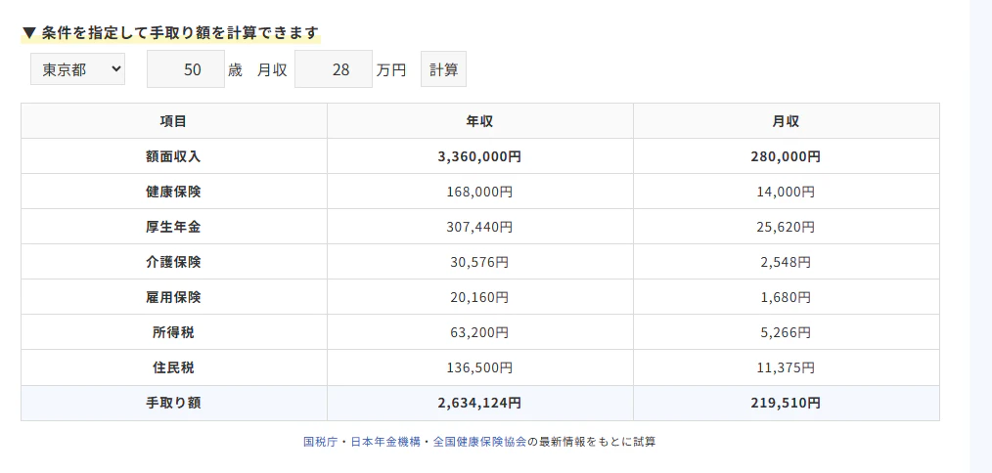Click the 項目 column header
Viewport: 992px width, 473px height.
[173, 121]
